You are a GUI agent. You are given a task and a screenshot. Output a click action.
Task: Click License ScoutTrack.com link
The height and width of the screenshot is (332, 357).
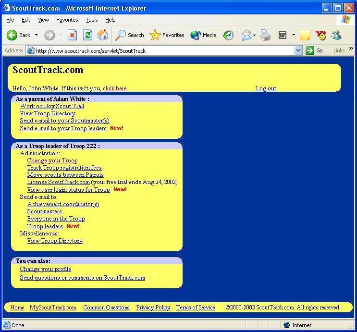[x=59, y=182]
